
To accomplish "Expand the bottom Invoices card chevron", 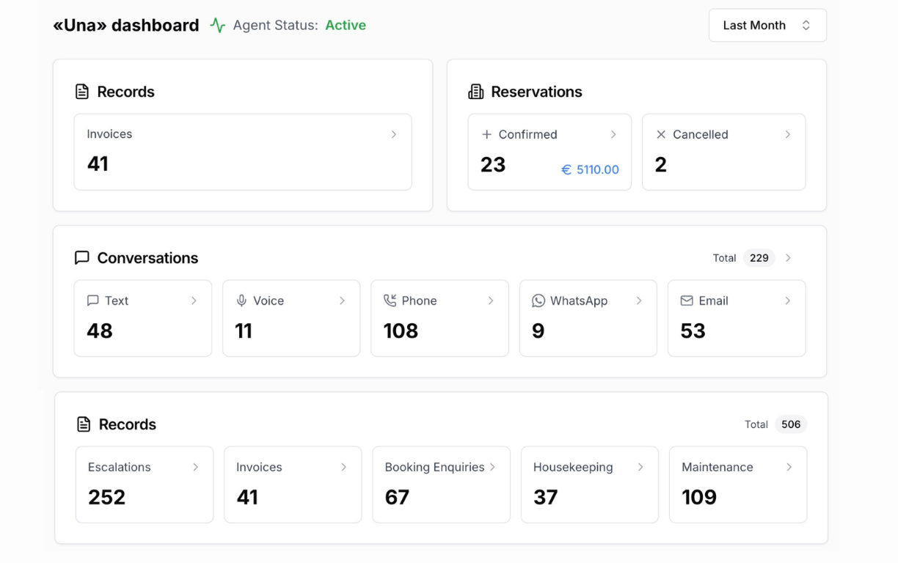I will pos(344,467).
